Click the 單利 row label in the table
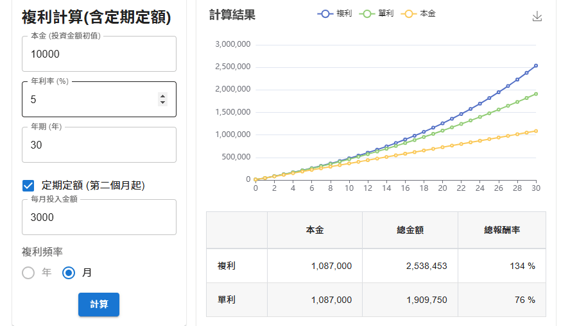Viewport: 561px width, 326px height. pyautogui.click(x=227, y=300)
